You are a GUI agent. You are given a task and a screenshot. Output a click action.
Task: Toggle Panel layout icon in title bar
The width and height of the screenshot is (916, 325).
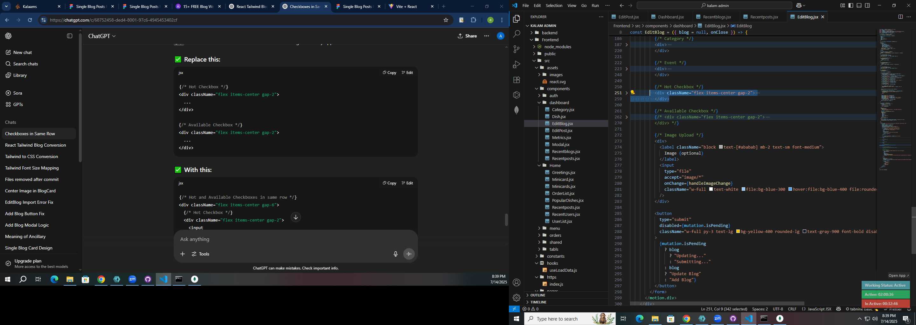(x=859, y=6)
